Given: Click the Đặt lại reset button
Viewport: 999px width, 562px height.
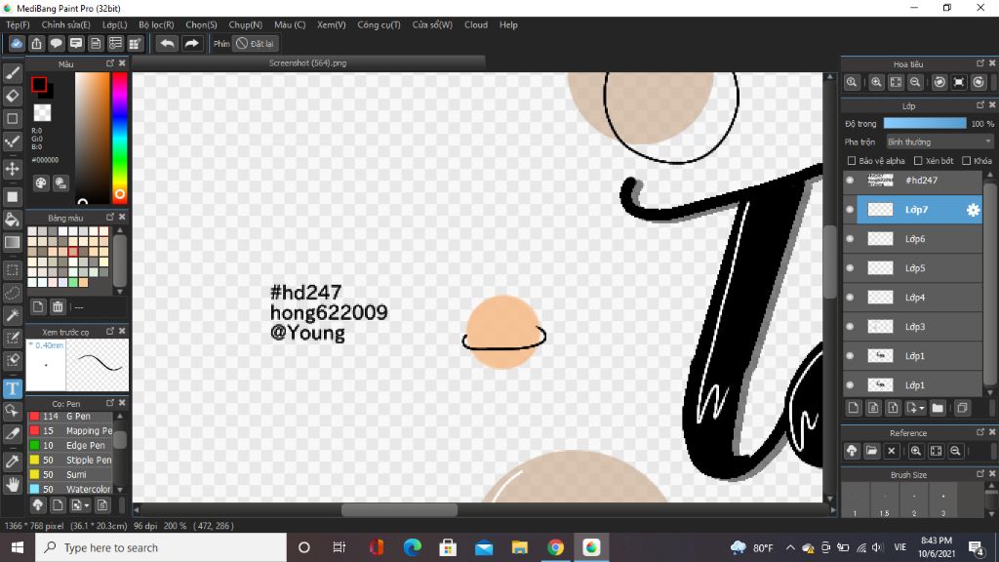Looking at the screenshot, I should point(255,43).
